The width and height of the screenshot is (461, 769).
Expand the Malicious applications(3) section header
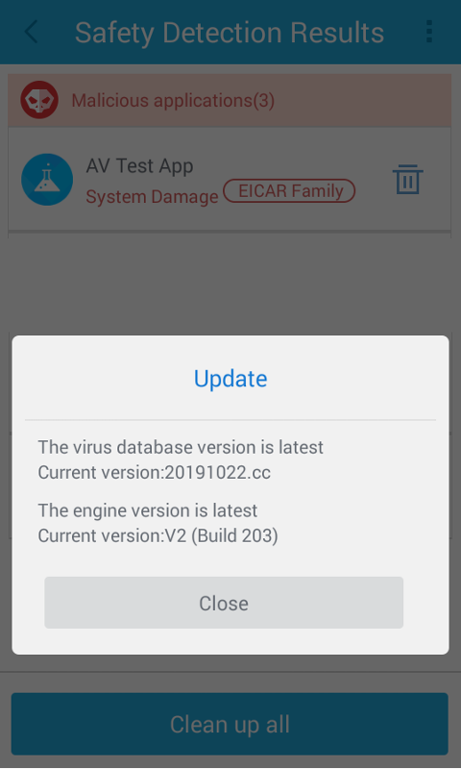[230, 101]
